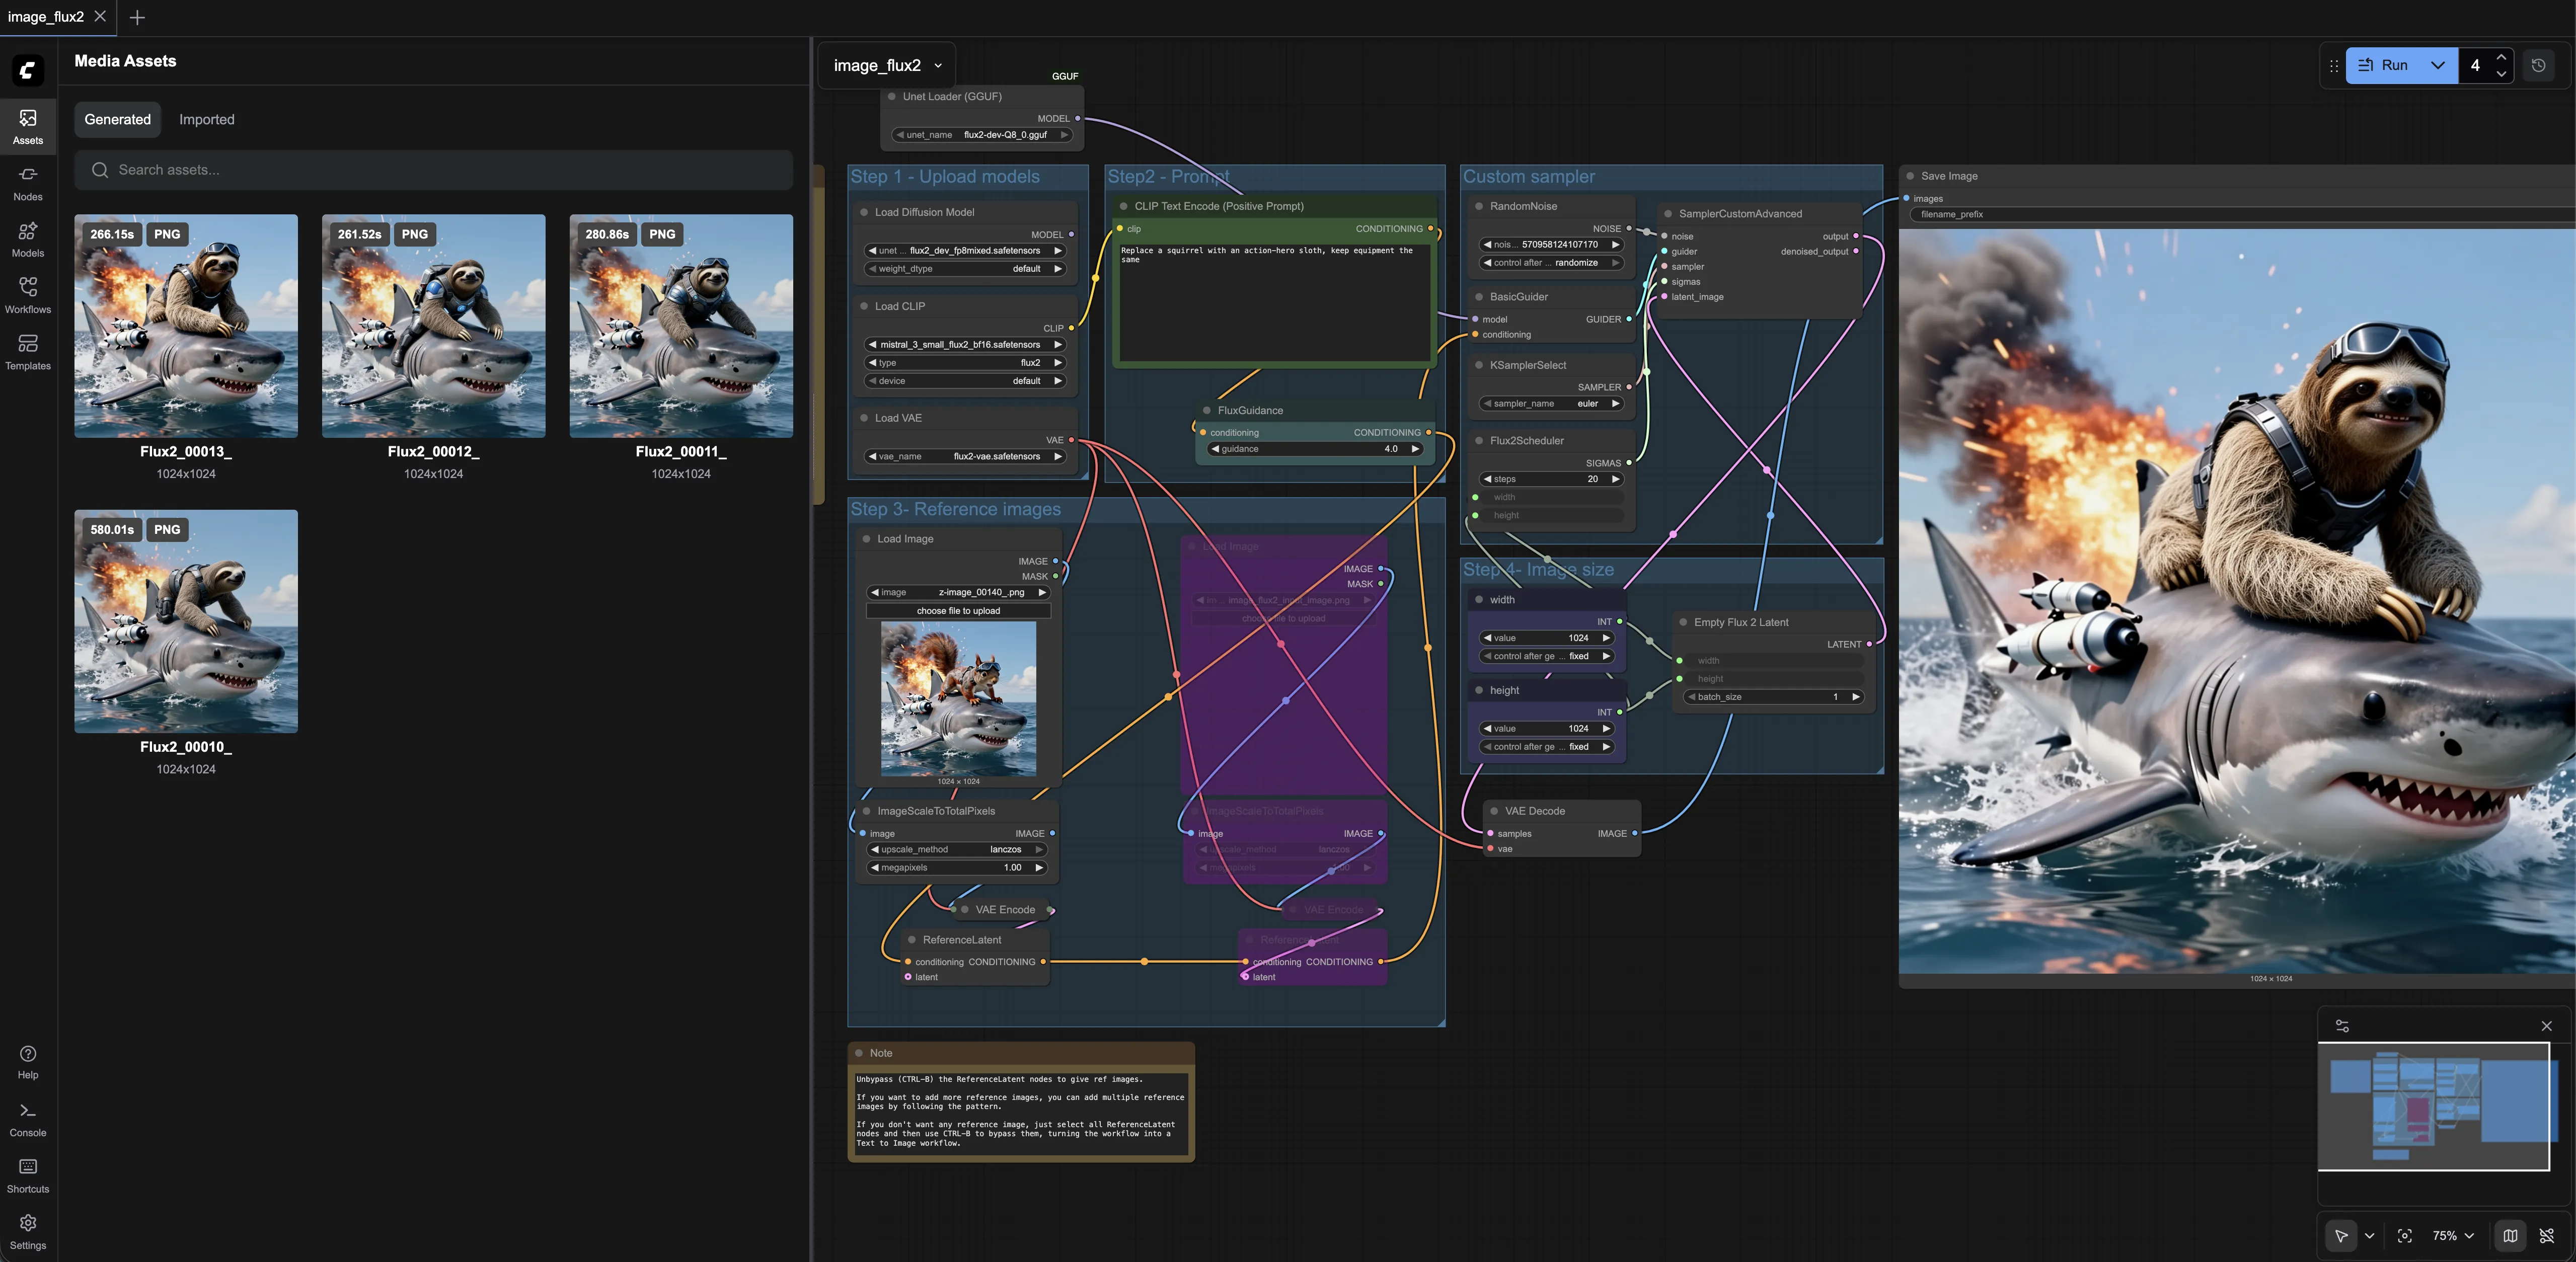Screen dimensions: 2576x1262
Task: Switch to the Imported assets tab
Action: point(206,119)
